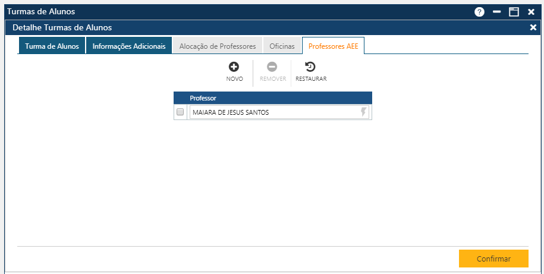Minimize the Turmas de Alunos window
Screen dimensions: 544x274
coord(497,12)
